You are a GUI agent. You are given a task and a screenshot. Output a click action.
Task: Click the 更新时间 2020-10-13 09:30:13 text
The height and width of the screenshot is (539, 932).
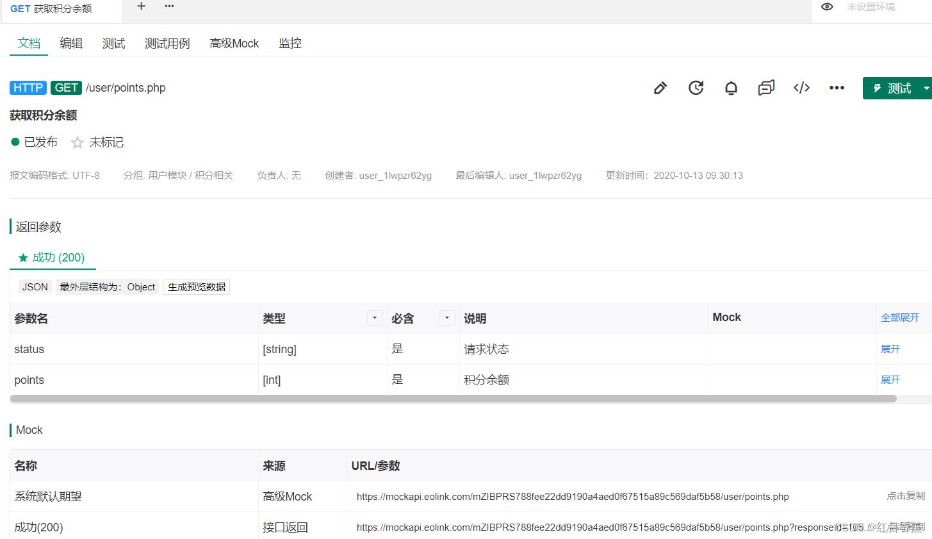(x=674, y=176)
